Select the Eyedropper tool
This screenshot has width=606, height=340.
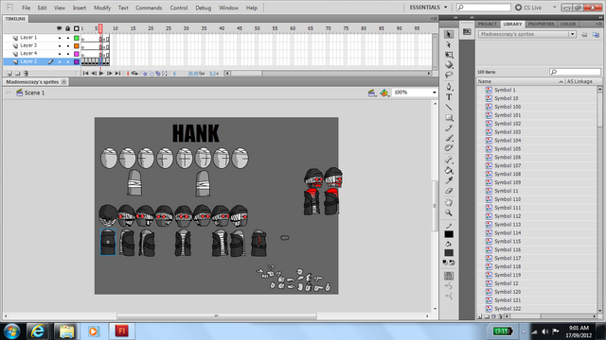click(449, 180)
